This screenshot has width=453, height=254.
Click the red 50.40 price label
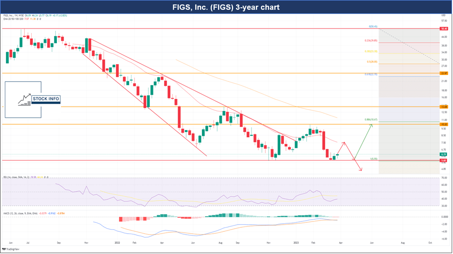pos(444,28)
